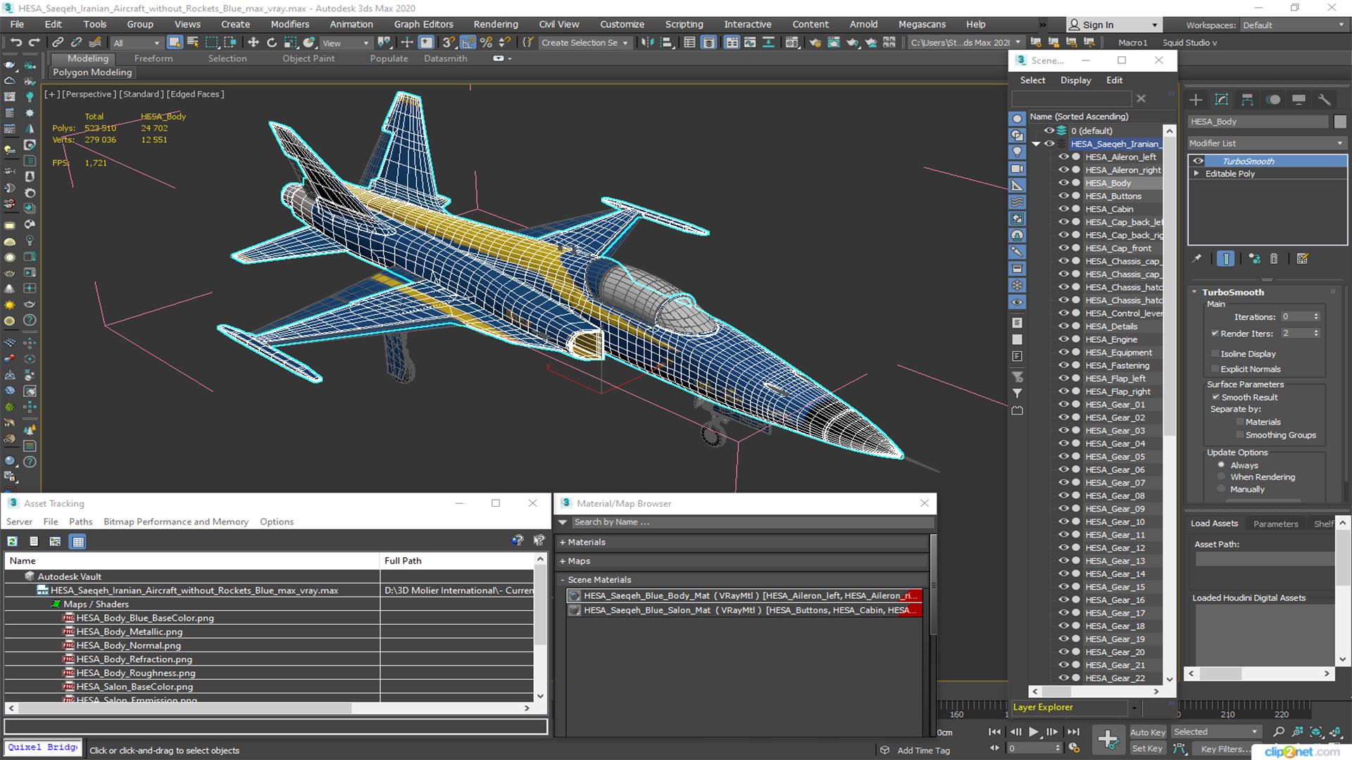This screenshot has width=1352, height=760.
Task: Uncheck the Render Iters checkbox
Action: pyautogui.click(x=1215, y=334)
